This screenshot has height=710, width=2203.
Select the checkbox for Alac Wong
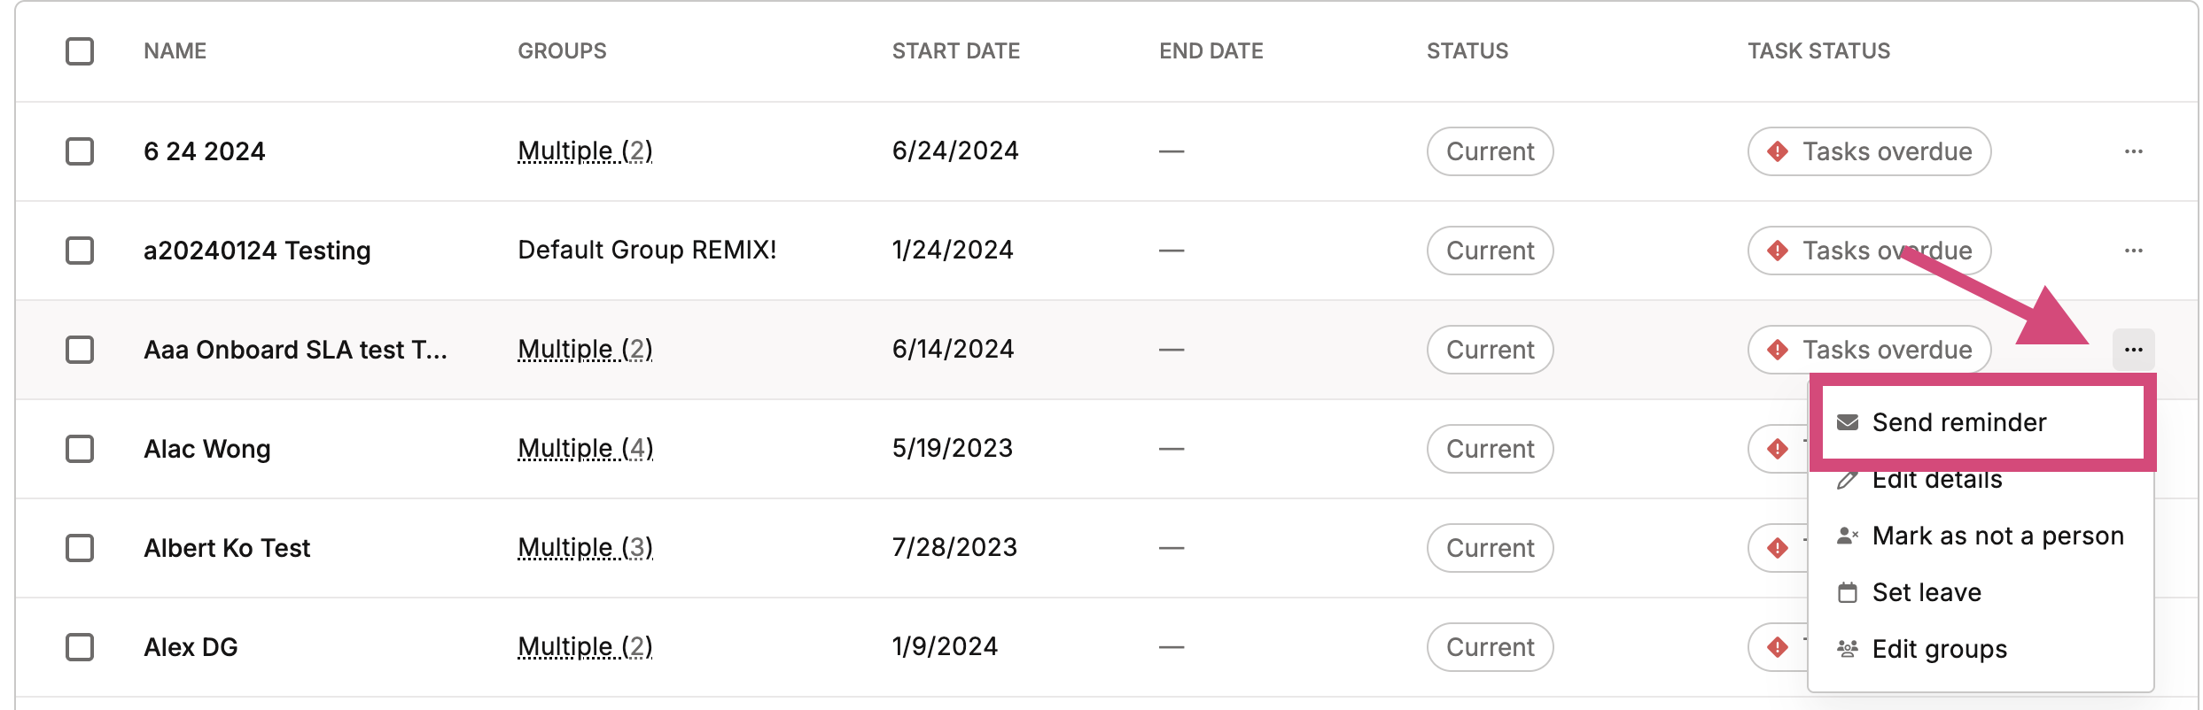[x=80, y=449]
